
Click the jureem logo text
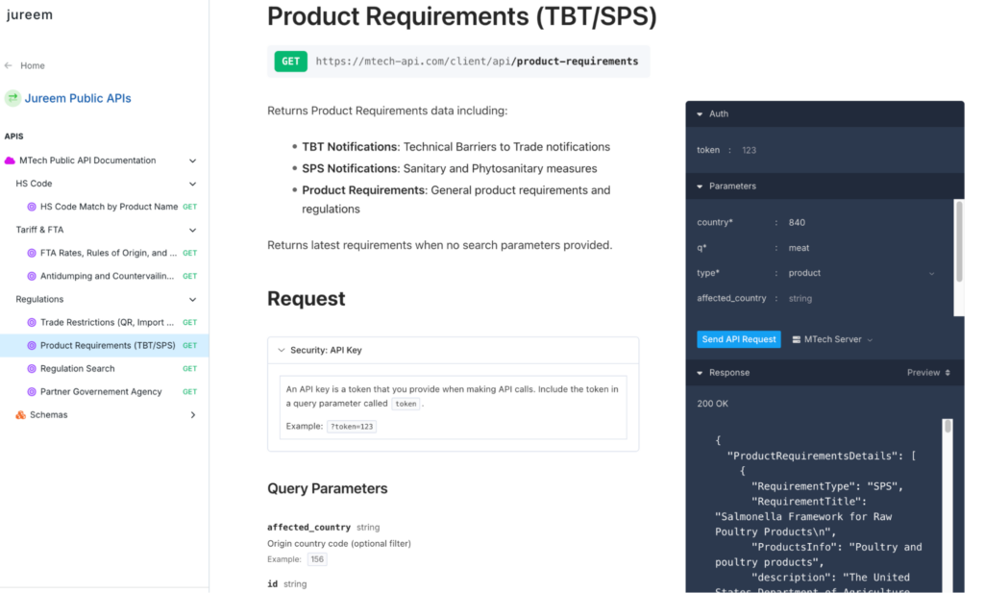30,14
